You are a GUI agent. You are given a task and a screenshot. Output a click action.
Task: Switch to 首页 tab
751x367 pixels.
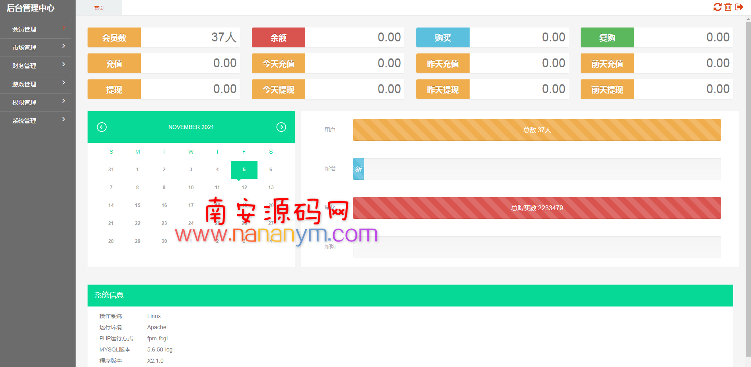[99, 8]
